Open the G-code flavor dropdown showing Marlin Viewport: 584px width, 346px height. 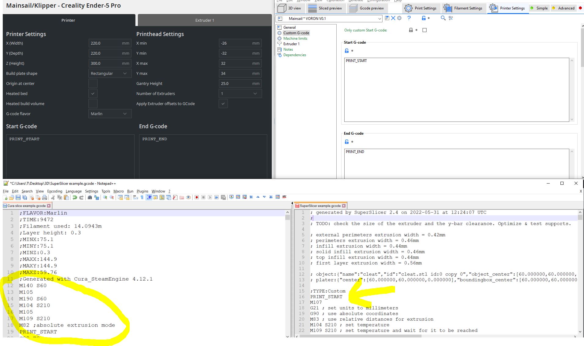(x=109, y=114)
